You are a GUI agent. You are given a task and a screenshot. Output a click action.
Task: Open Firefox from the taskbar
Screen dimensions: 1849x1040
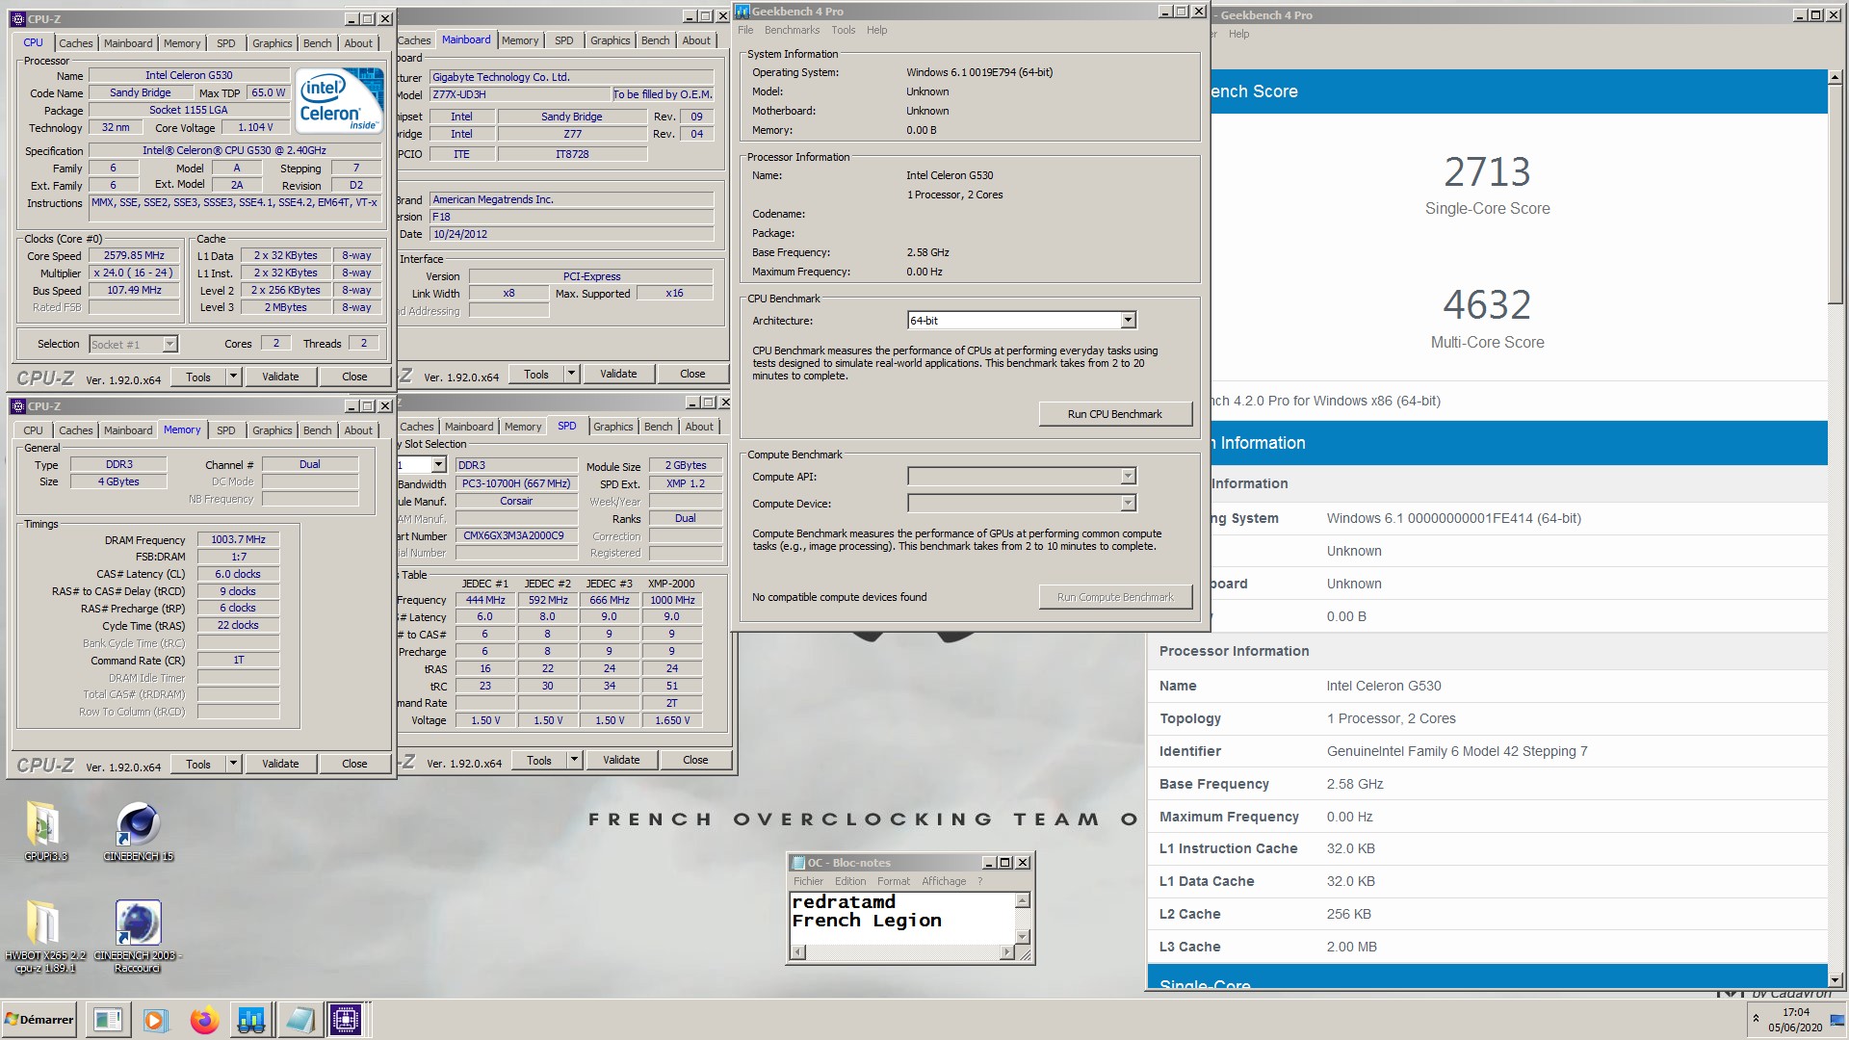click(x=204, y=1020)
